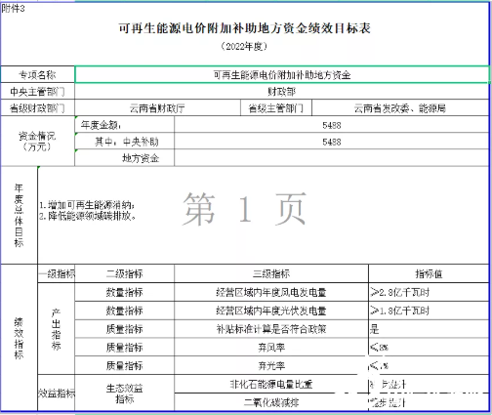Select the 专项名称 label cell
Screen dimensions: 492x415
[37, 75]
